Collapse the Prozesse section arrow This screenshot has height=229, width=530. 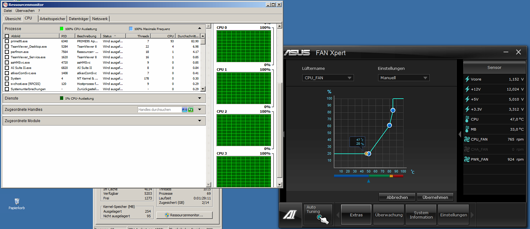click(x=199, y=28)
